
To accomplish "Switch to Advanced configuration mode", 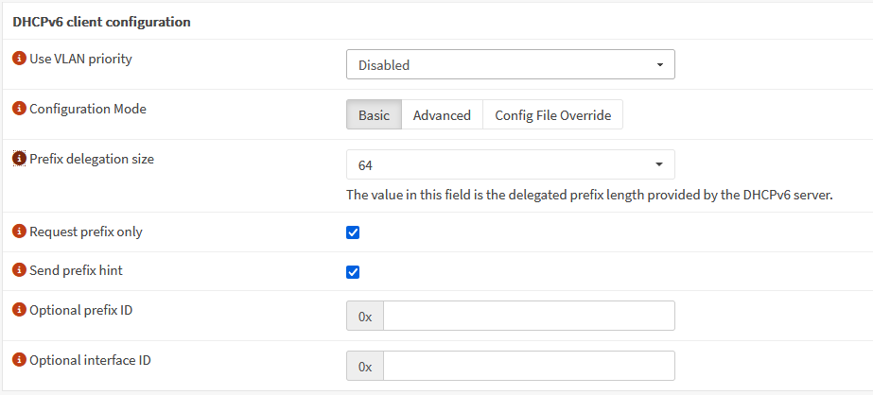I will [442, 115].
